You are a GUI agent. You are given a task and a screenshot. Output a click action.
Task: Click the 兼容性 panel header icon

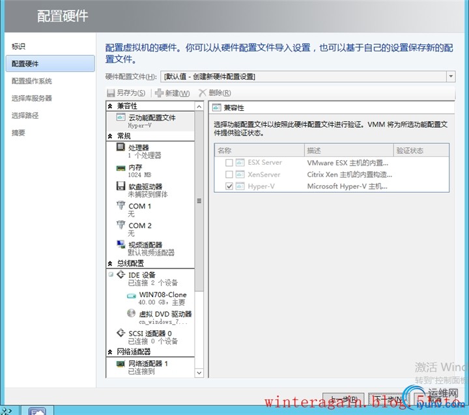click(x=216, y=107)
